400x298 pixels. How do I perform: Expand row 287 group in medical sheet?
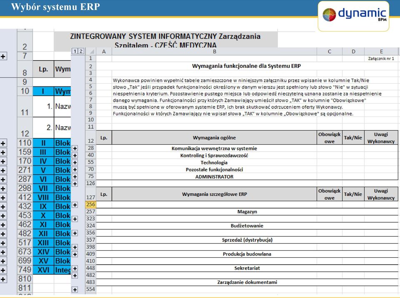click(3, 180)
